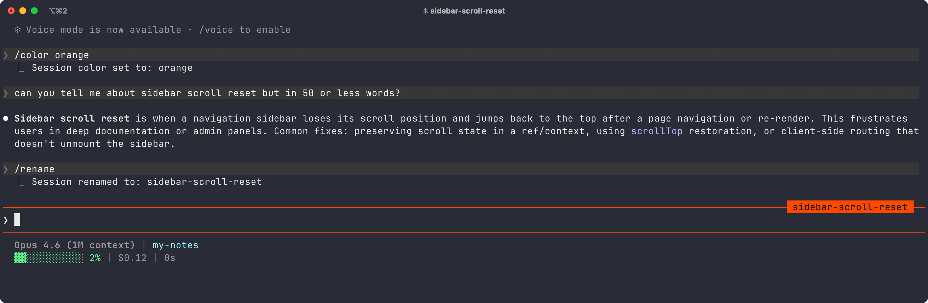Click the chevron beside the /color orange command
928x303 pixels.
point(6,55)
